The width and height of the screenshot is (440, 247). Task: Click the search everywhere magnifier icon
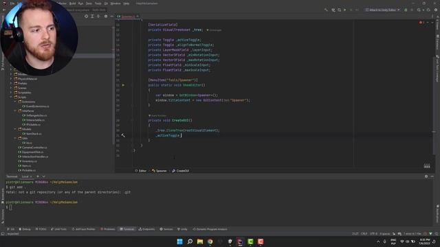[419, 10]
